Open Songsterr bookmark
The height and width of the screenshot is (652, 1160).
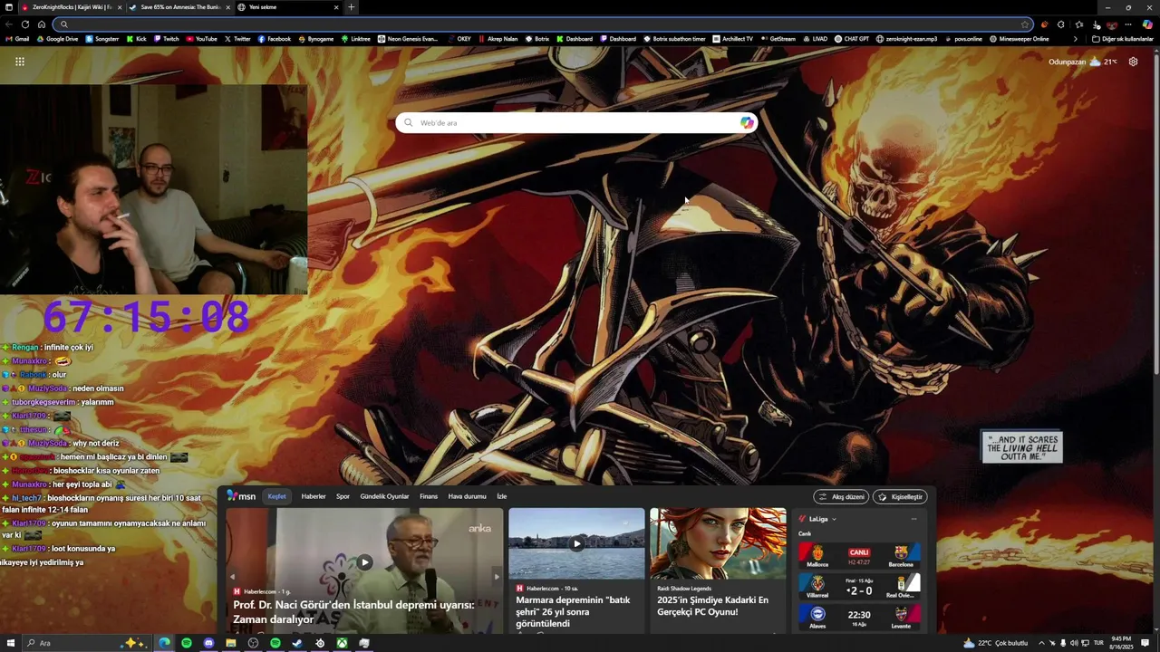coord(102,39)
